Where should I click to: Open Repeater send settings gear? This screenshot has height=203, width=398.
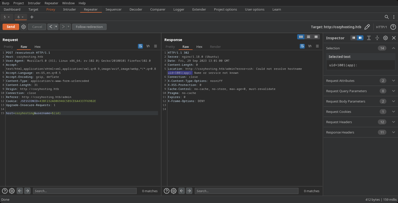[23, 27]
